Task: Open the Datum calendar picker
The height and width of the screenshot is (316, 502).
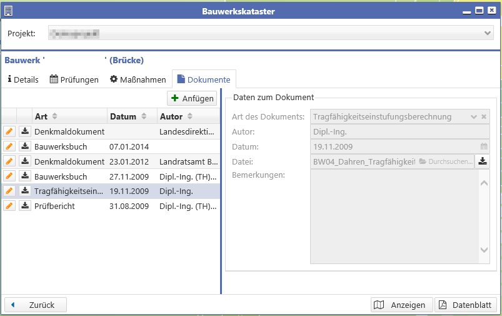Action: [x=483, y=146]
